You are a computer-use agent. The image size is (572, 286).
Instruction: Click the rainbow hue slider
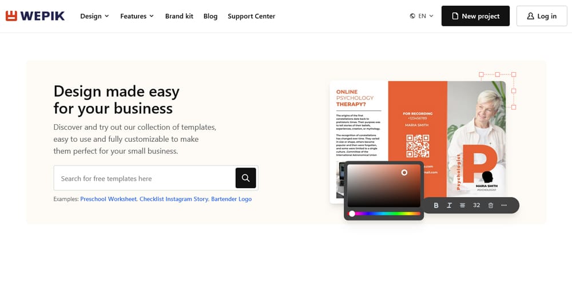tap(384, 213)
